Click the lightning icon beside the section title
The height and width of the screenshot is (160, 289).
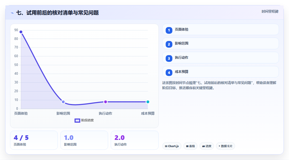[x=12, y=13]
